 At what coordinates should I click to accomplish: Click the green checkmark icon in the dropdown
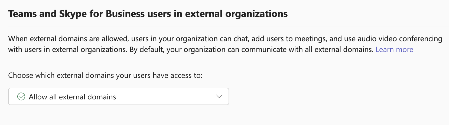(21, 96)
